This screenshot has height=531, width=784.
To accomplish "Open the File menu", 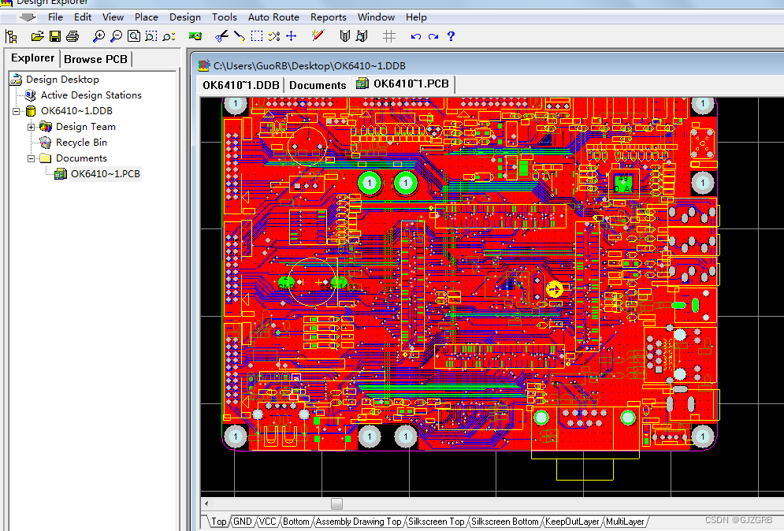I will (x=55, y=17).
